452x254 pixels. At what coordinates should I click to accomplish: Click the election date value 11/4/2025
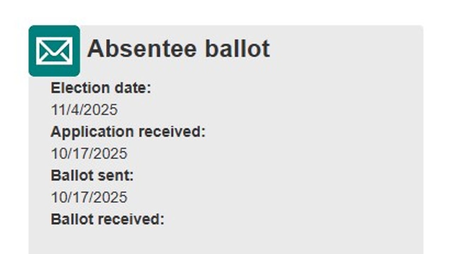84,110
